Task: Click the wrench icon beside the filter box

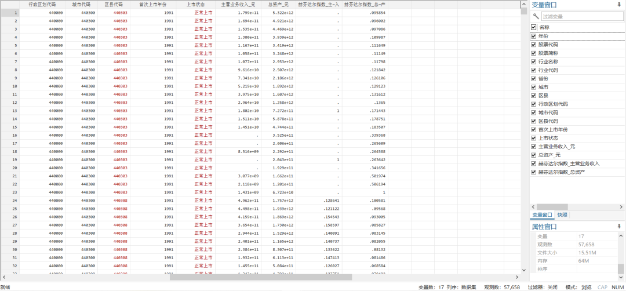Action: [x=536, y=16]
